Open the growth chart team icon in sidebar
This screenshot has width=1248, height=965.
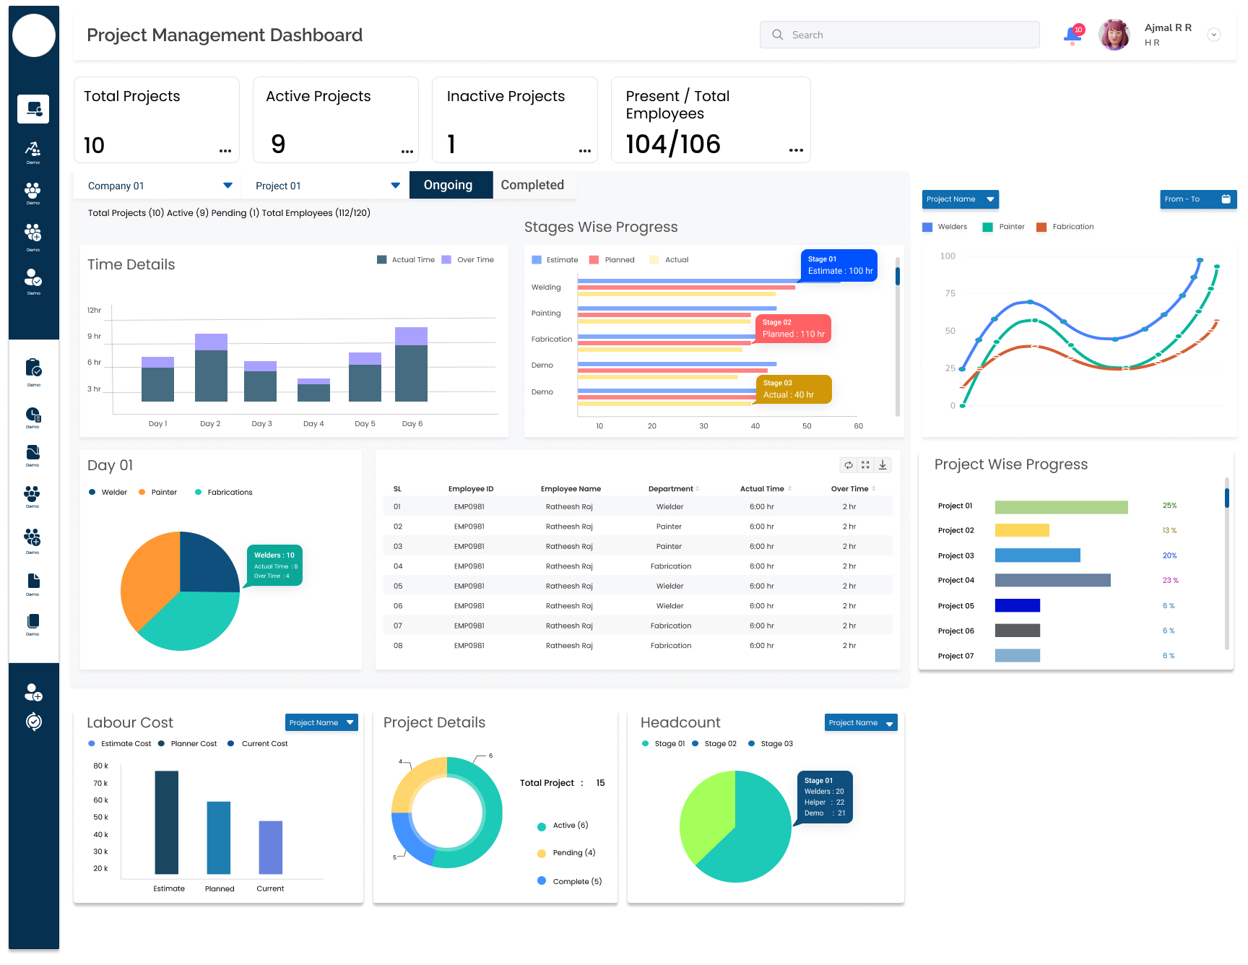[x=33, y=150]
